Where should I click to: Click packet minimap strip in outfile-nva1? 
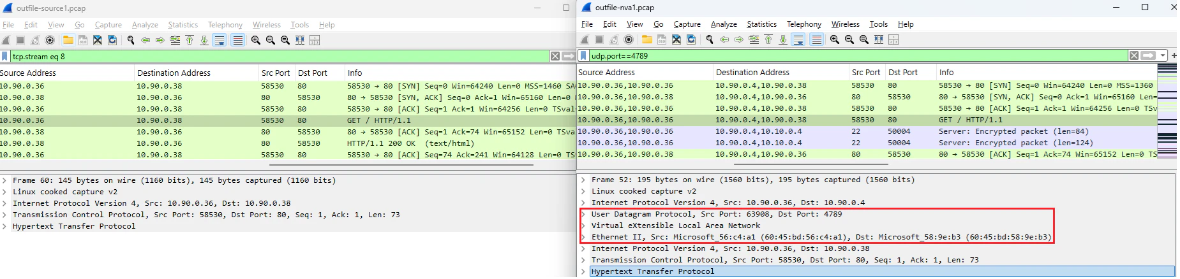click(1167, 110)
